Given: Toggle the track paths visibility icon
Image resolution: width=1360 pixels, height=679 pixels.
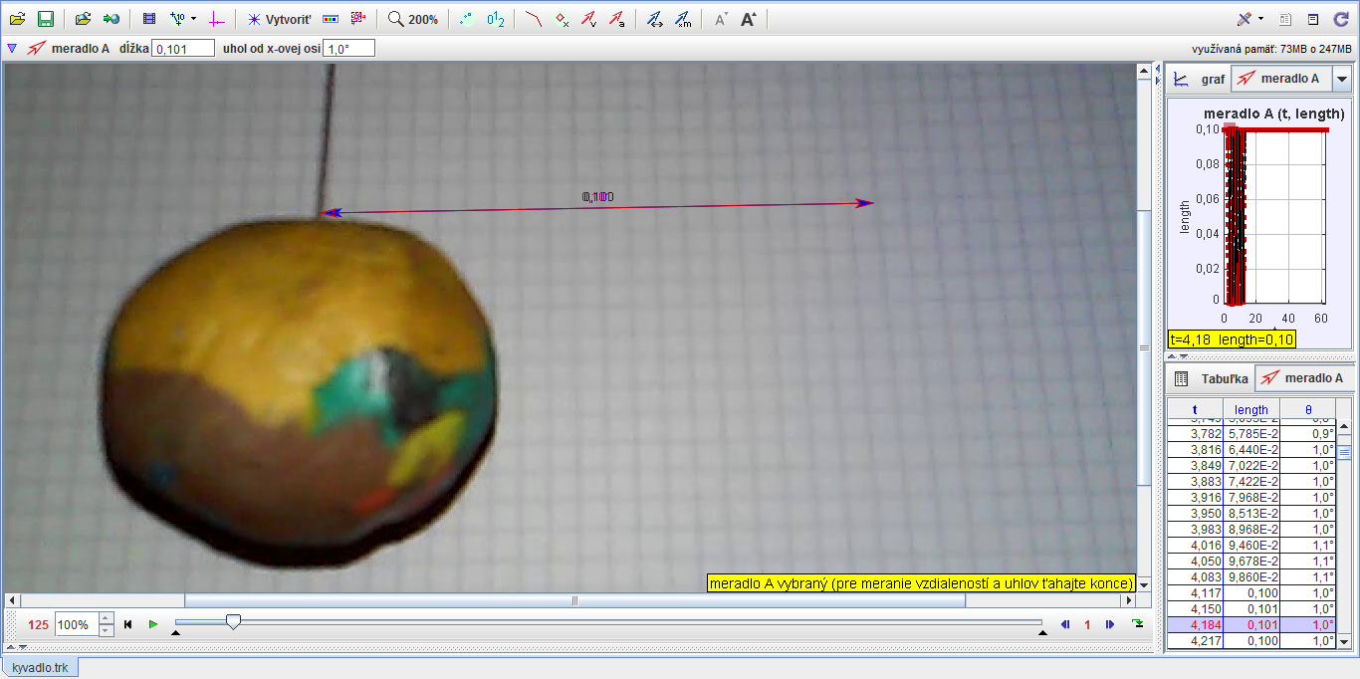Looking at the screenshot, I should pyautogui.click(x=534, y=19).
